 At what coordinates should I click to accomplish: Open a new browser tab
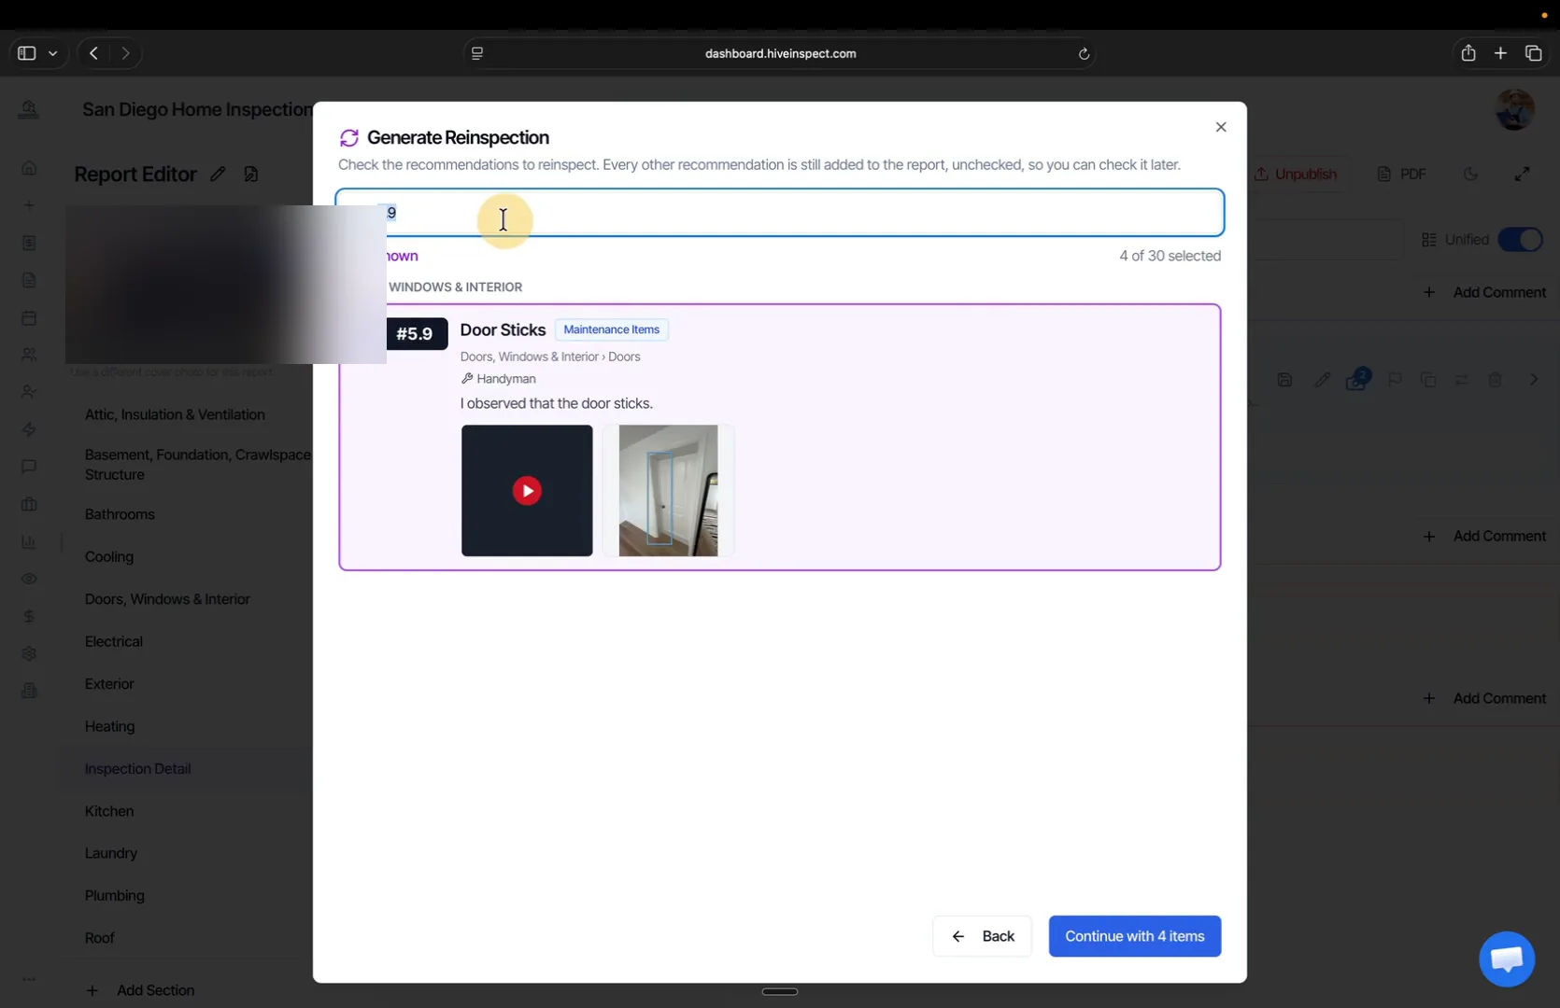point(1500,53)
